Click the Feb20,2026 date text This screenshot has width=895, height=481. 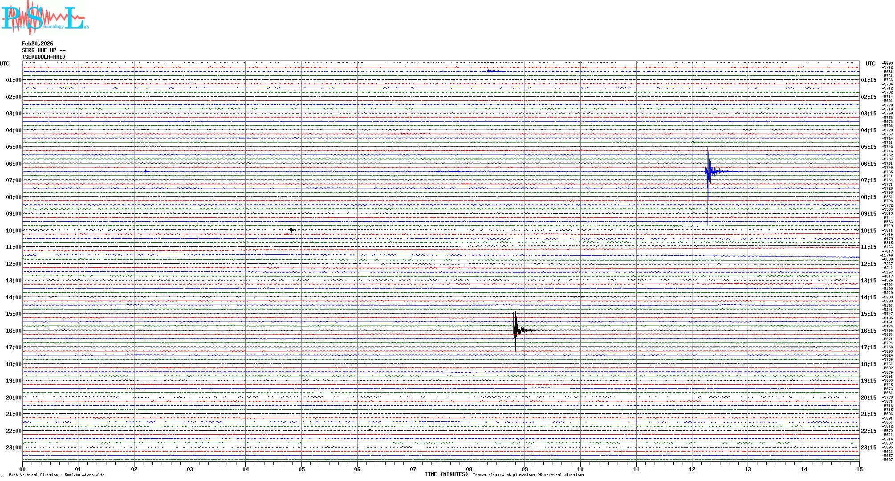pos(37,44)
